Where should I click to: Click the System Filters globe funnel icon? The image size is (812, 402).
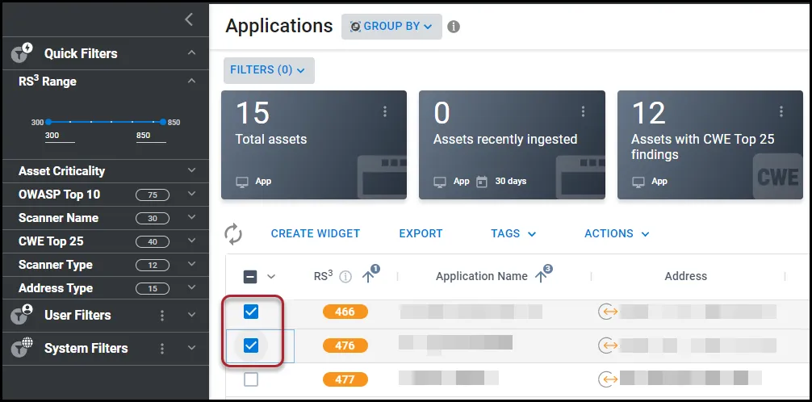coord(23,348)
